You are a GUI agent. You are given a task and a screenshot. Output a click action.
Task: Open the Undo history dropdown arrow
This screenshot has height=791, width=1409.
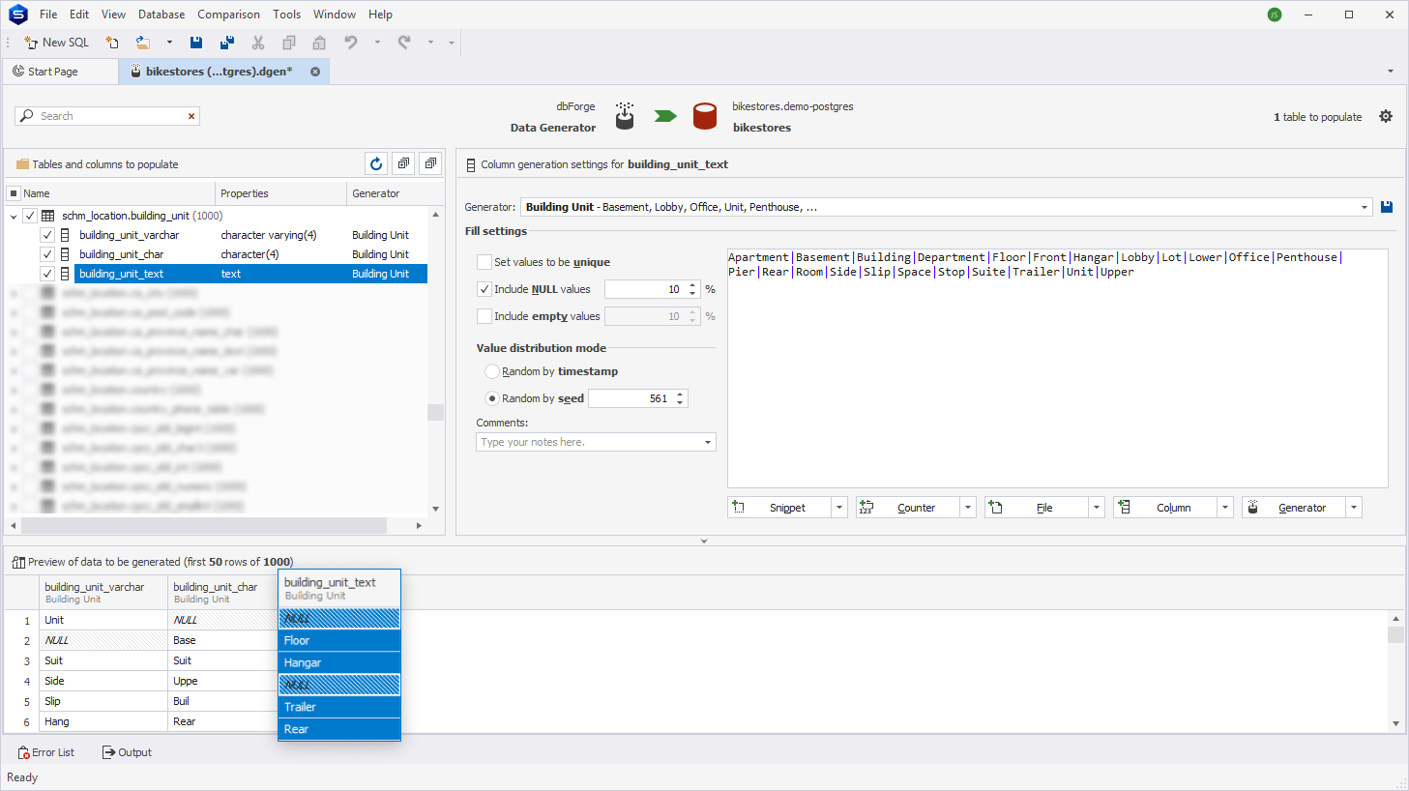tap(377, 43)
